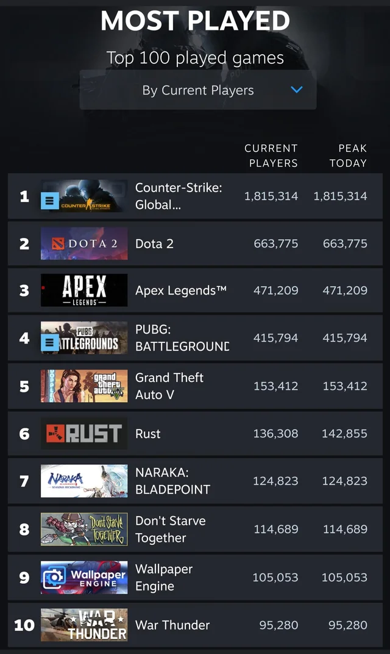Click the blue chevron on the sort selector
This screenshot has width=390, height=654.
297,90
